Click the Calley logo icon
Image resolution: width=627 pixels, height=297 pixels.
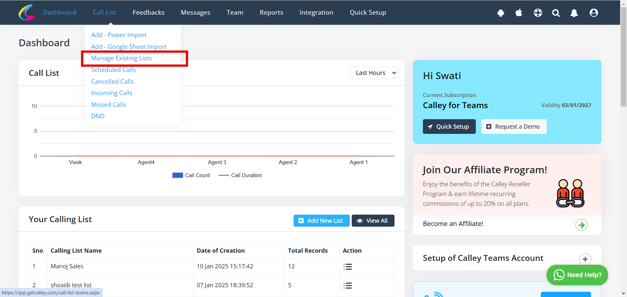click(27, 12)
